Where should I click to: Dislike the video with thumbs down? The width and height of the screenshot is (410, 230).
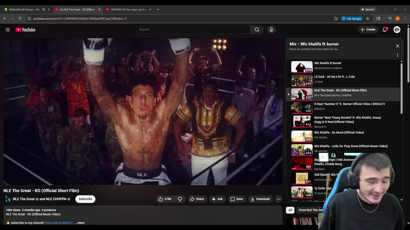tap(180, 199)
